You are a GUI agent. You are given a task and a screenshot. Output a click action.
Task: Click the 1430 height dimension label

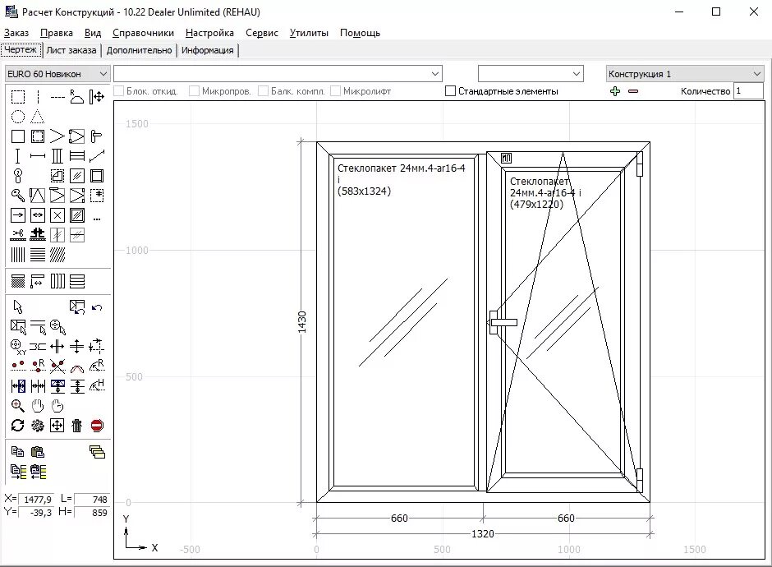click(301, 321)
